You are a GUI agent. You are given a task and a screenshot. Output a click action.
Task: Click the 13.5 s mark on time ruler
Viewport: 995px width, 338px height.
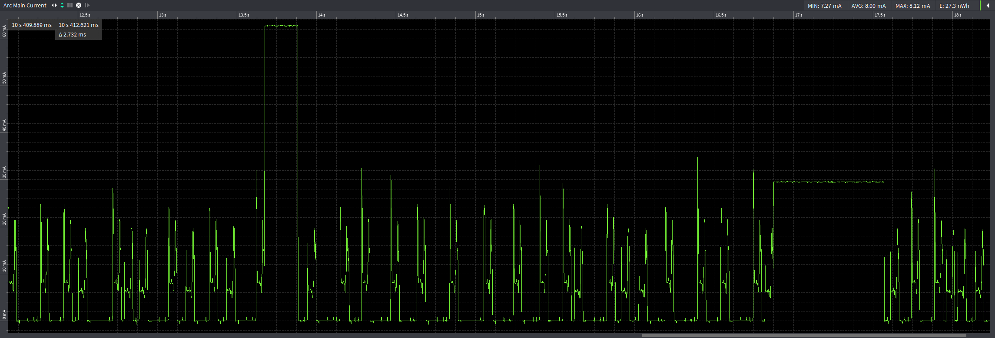click(x=244, y=15)
